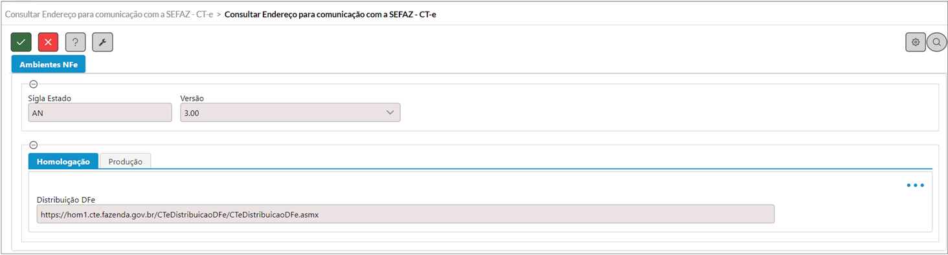Expand the Versão 3.00 dropdown

[290, 112]
